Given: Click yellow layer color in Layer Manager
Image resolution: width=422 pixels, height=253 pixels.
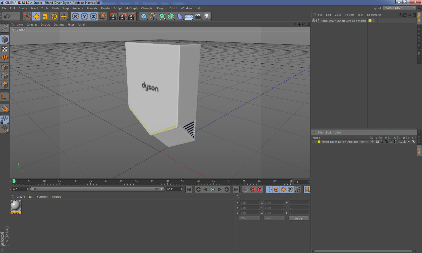Looking at the screenshot, I should (x=319, y=142).
